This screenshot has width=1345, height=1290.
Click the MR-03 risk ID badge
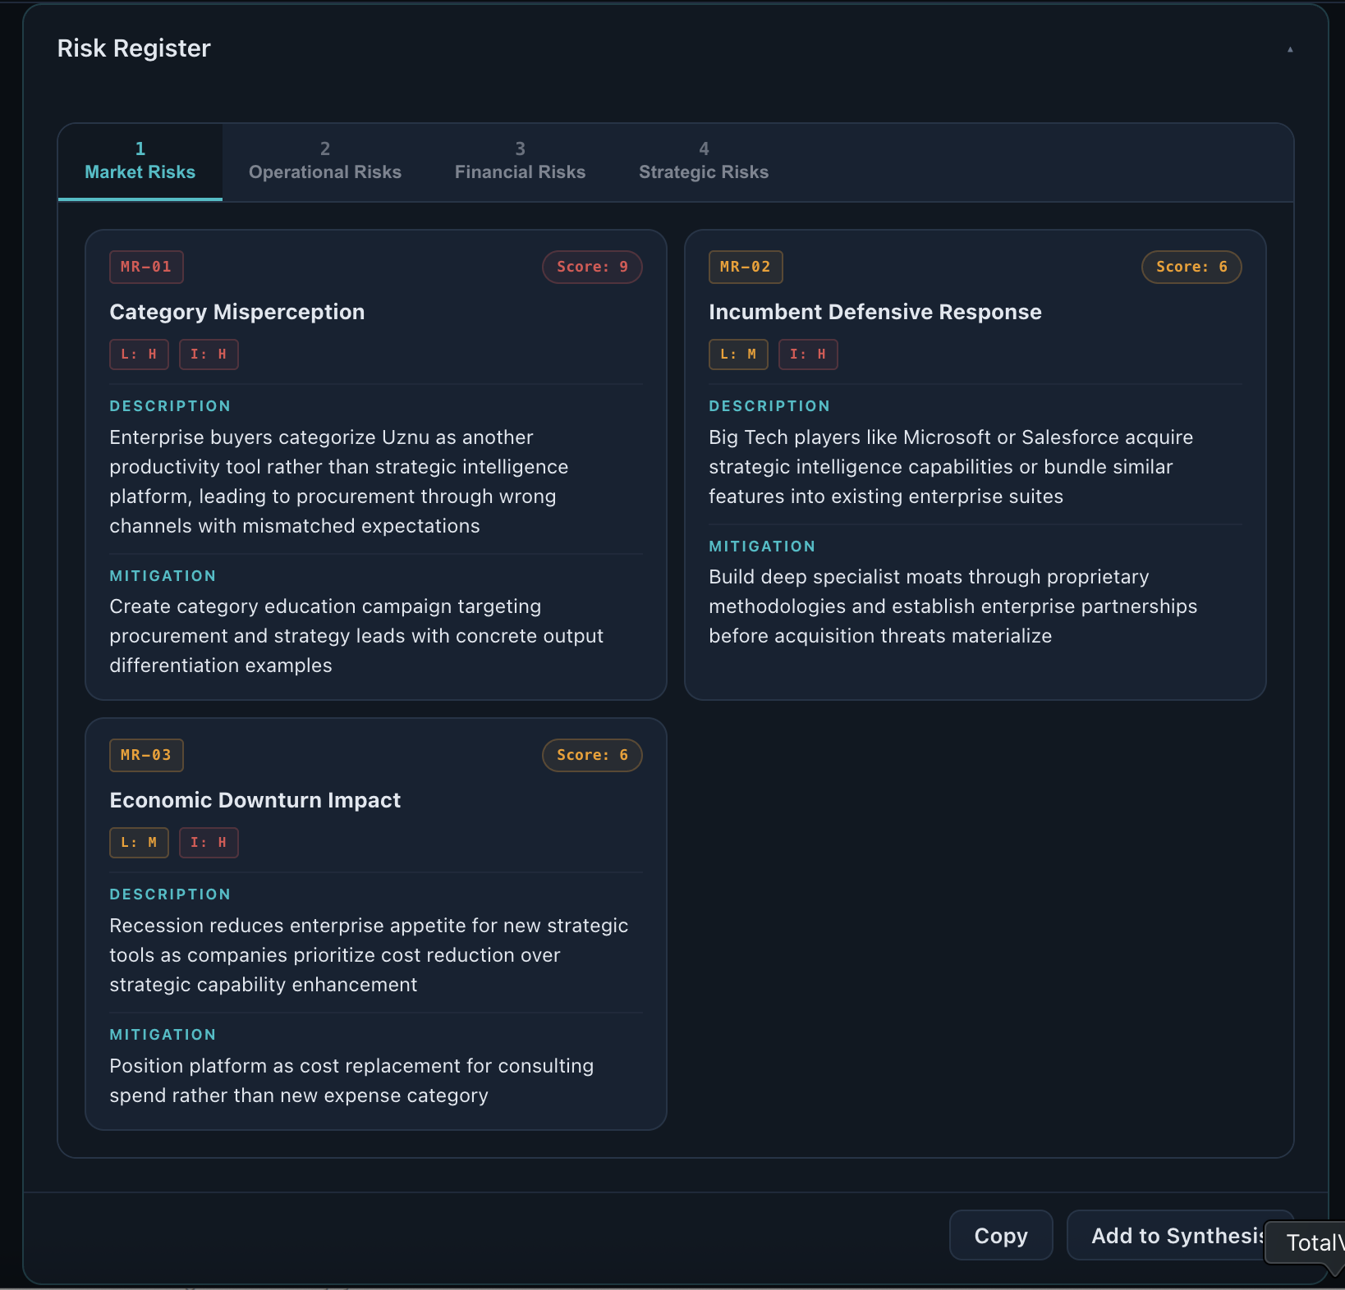point(146,755)
